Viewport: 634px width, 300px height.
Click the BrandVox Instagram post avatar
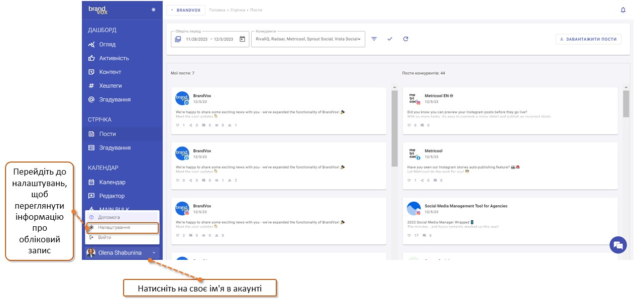tap(182, 209)
